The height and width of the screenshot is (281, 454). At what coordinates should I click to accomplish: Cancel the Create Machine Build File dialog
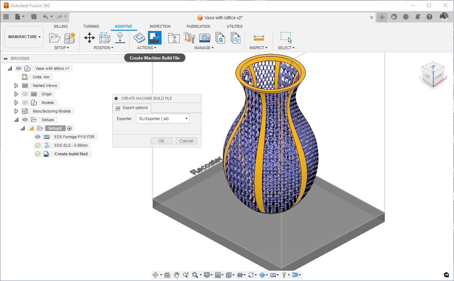pos(186,141)
